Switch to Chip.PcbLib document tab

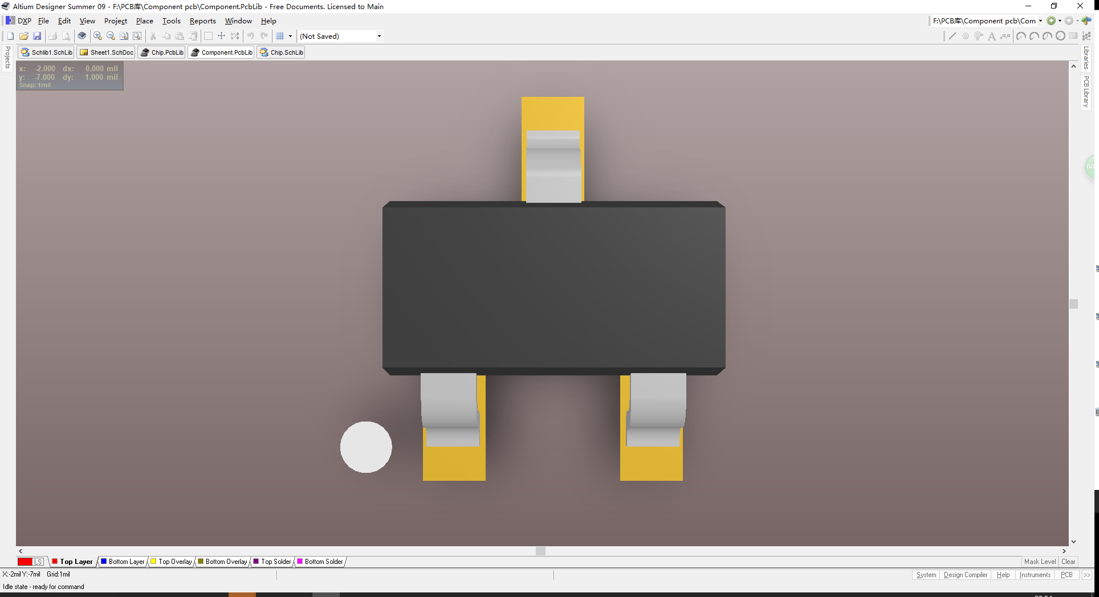coord(162,52)
